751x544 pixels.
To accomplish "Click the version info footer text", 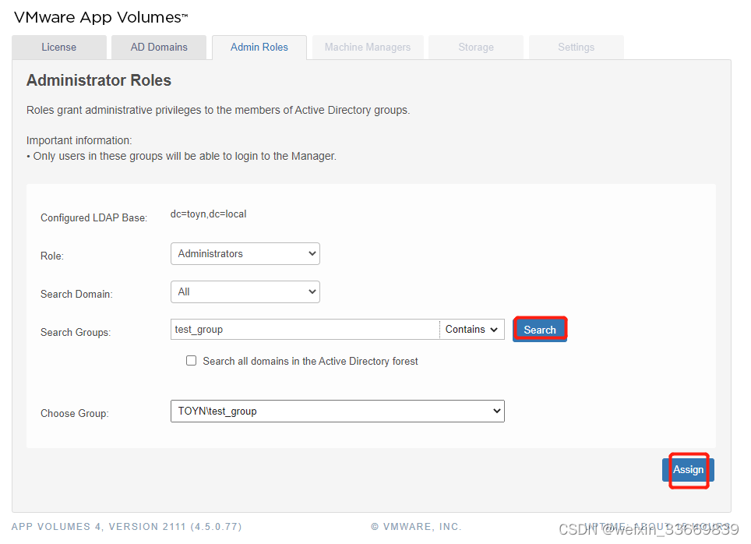I will tap(127, 527).
